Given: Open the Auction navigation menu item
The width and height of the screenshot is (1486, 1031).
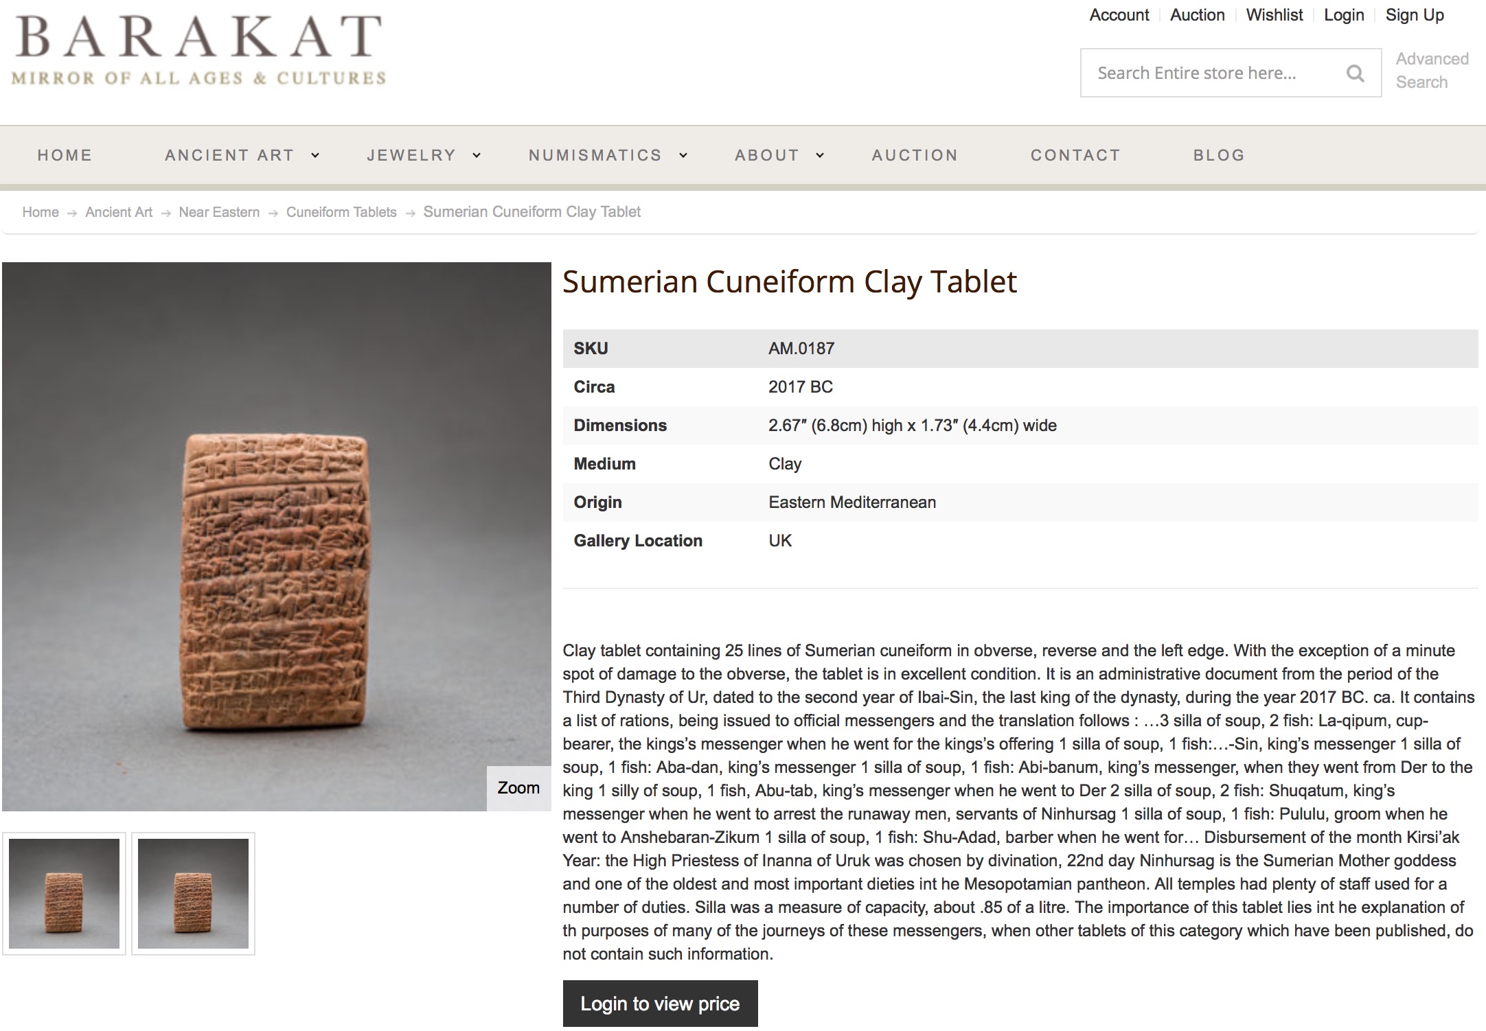Looking at the screenshot, I should coord(915,156).
